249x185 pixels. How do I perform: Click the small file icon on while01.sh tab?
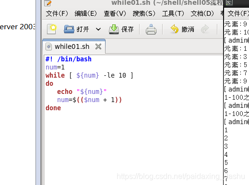pos(48,46)
